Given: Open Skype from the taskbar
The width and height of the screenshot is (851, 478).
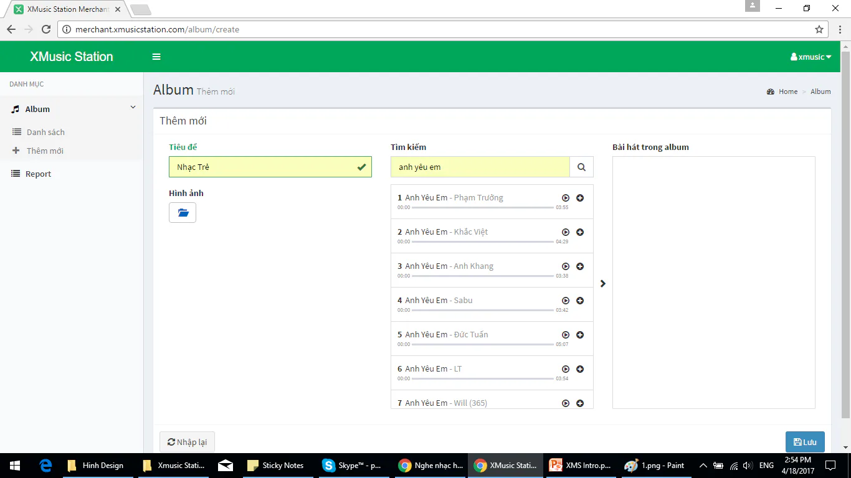Looking at the screenshot, I should click(353, 465).
